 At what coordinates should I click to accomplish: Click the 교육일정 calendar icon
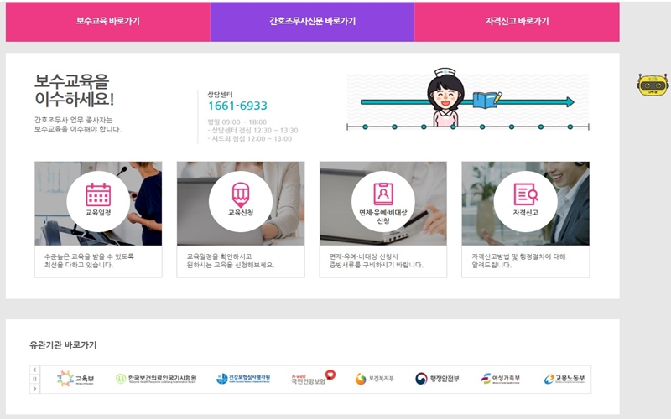(98, 195)
